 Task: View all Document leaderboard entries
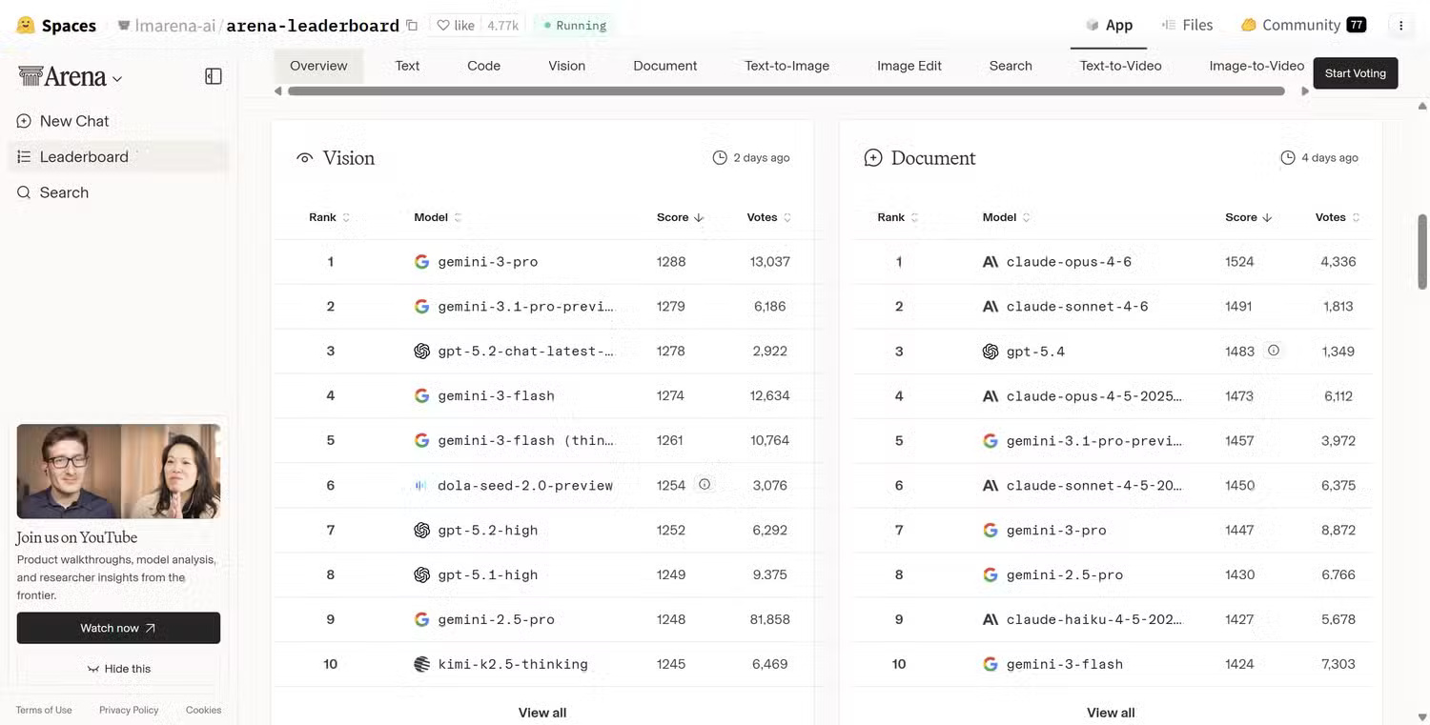point(1110,713)
